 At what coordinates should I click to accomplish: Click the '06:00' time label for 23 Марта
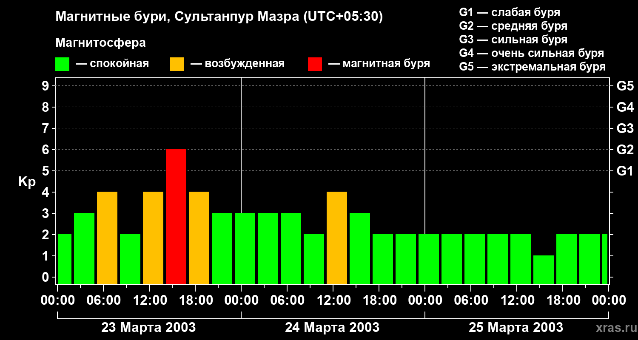103,300
